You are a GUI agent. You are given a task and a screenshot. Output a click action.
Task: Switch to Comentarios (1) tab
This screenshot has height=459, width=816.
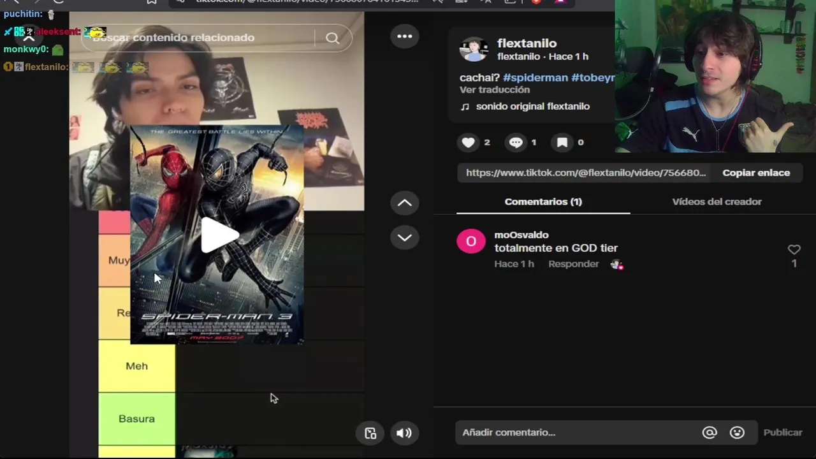pyautogui.click(x=543, y=201)
